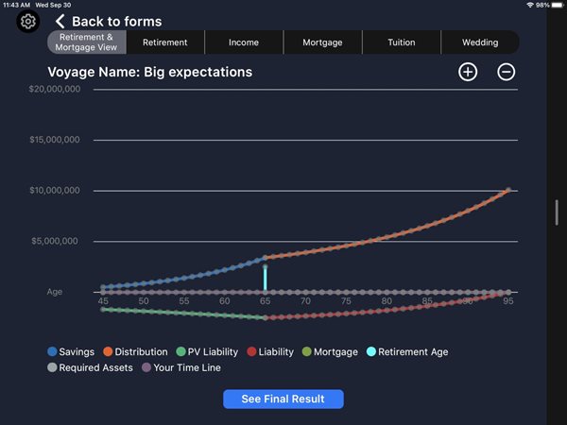Screen dimensions: 567x425
Task: Select the Tuition tab
Action: point(401,42)
